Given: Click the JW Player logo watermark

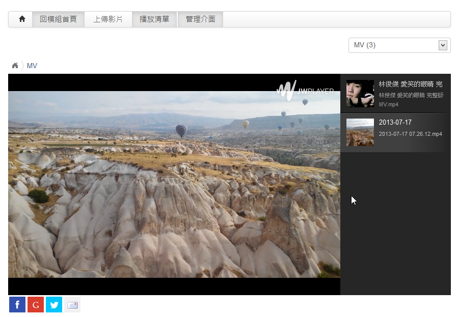Looking at the screenshot, I should (305, 91).
